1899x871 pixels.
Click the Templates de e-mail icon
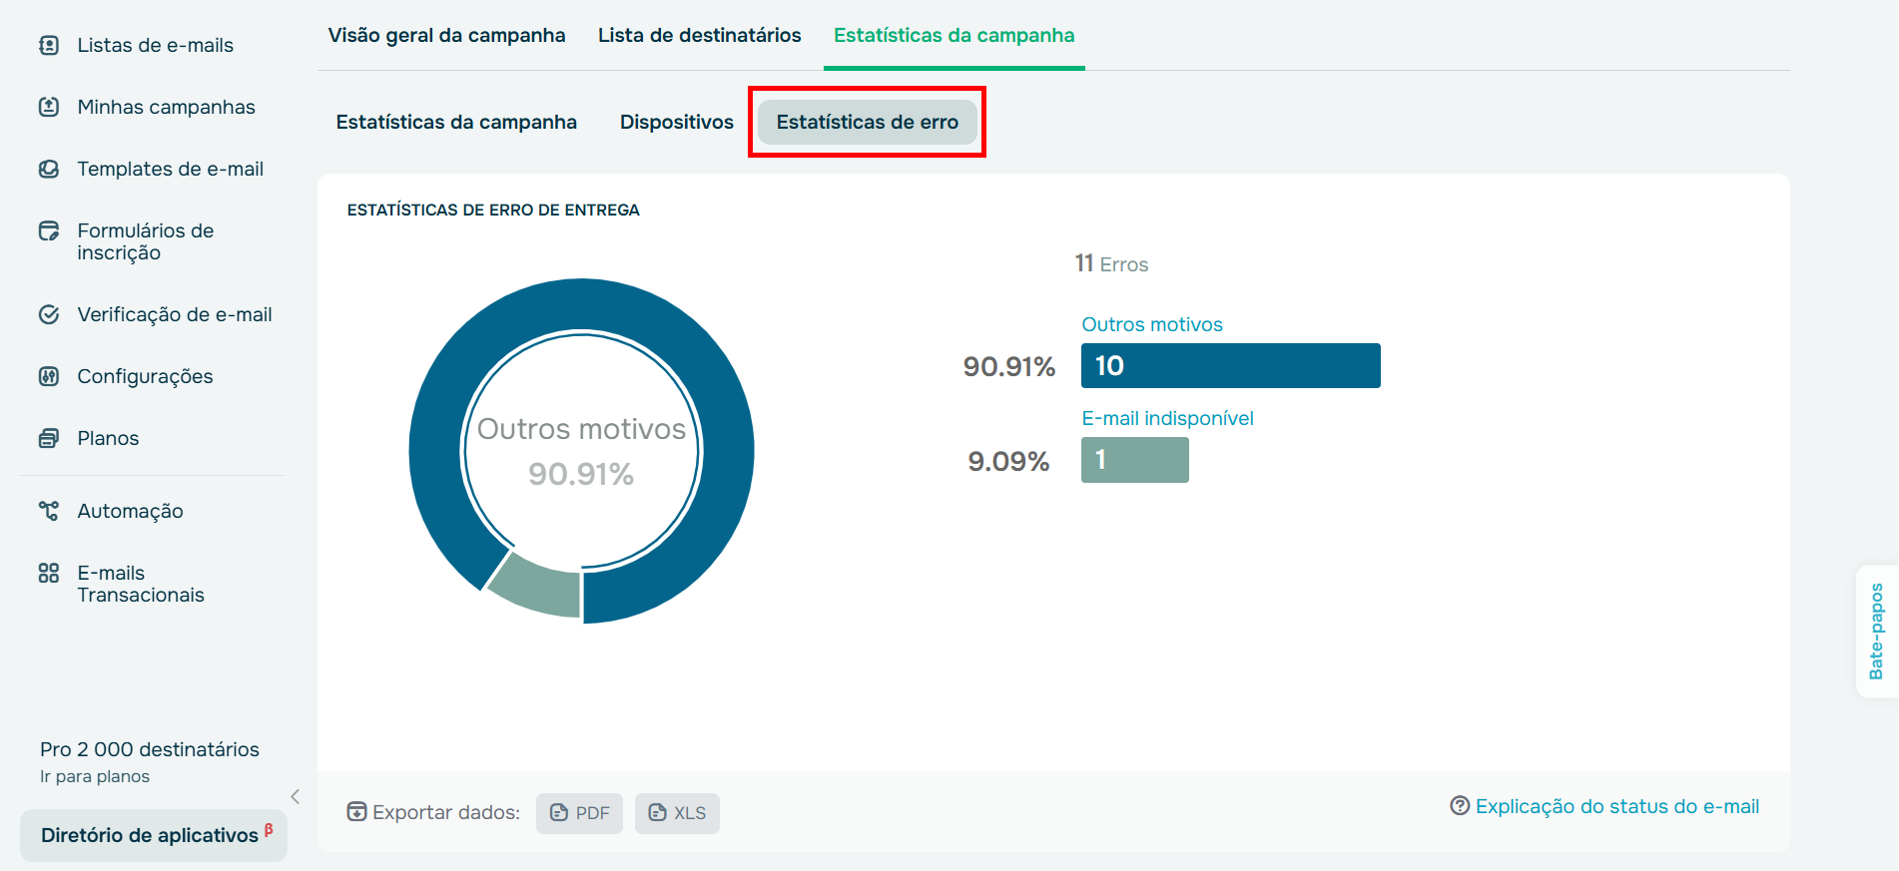pyautogui.click(x=49, y=169)
